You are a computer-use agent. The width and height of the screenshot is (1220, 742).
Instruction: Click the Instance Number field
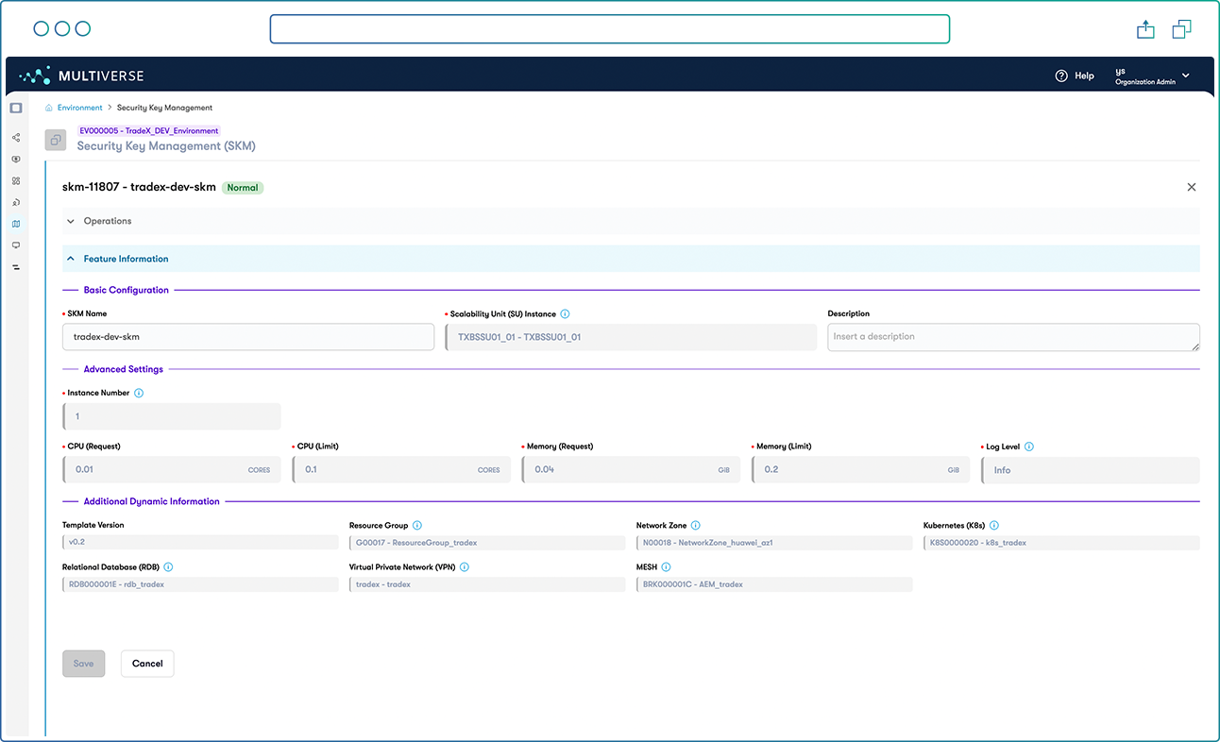pos(172,416)
